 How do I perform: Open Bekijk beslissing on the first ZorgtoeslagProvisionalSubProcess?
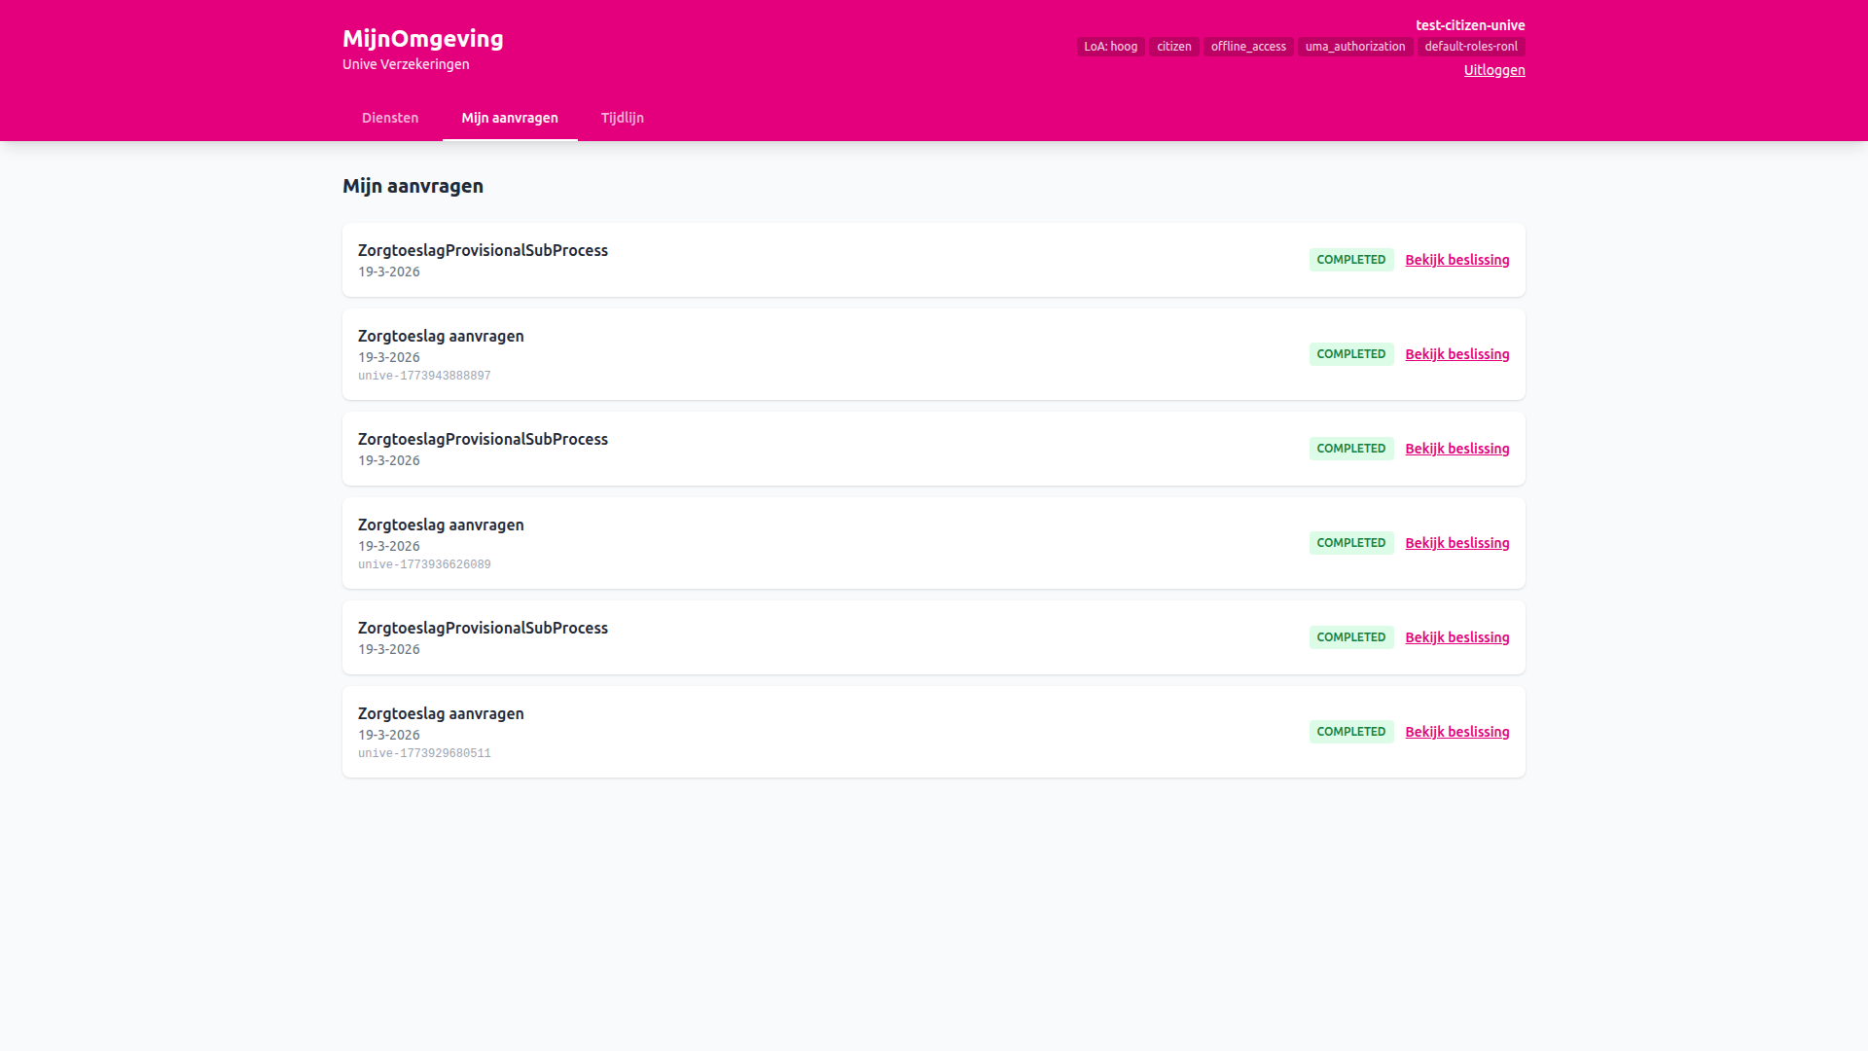tap(1456, 260)
